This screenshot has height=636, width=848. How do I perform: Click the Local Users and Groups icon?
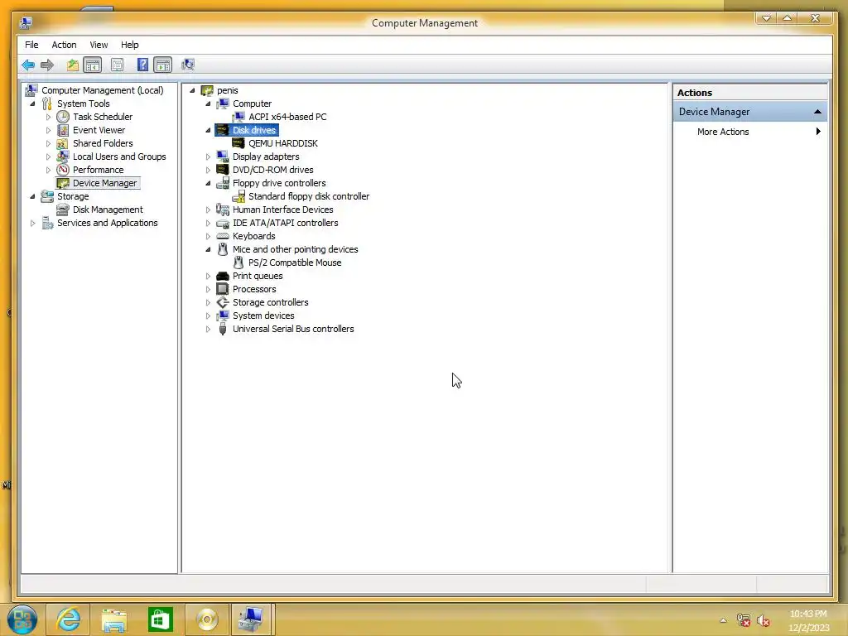point(63,157)
